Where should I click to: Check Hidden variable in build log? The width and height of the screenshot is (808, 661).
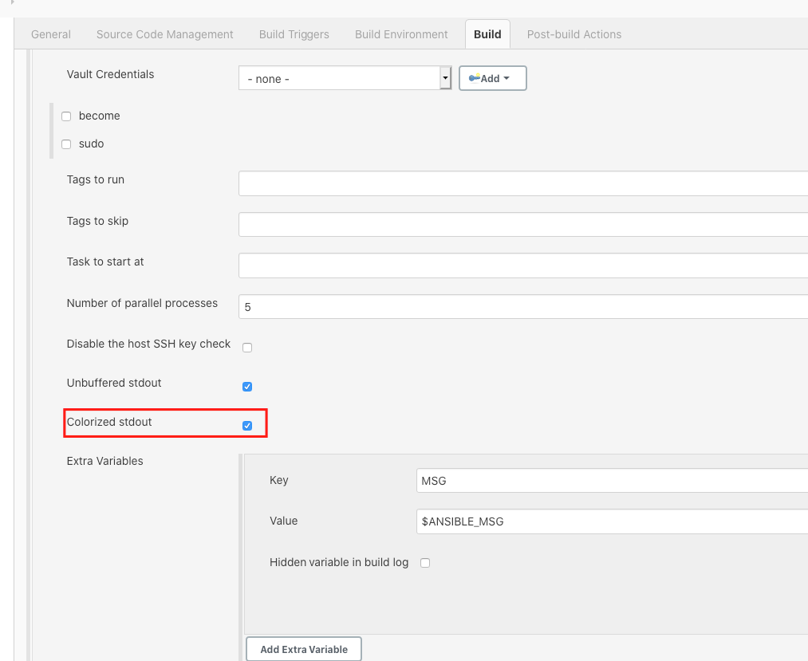(x=425, y=563)
